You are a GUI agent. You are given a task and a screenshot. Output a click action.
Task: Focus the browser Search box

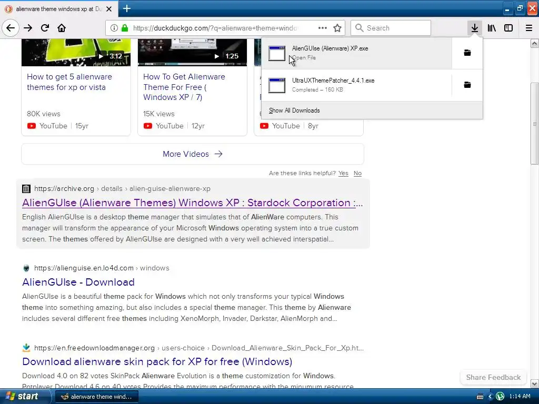(x=391, y=28)
